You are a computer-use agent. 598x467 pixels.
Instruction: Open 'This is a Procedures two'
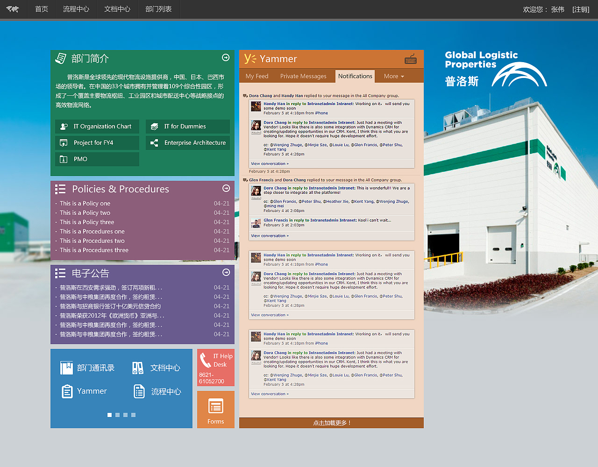click(92, 241)
